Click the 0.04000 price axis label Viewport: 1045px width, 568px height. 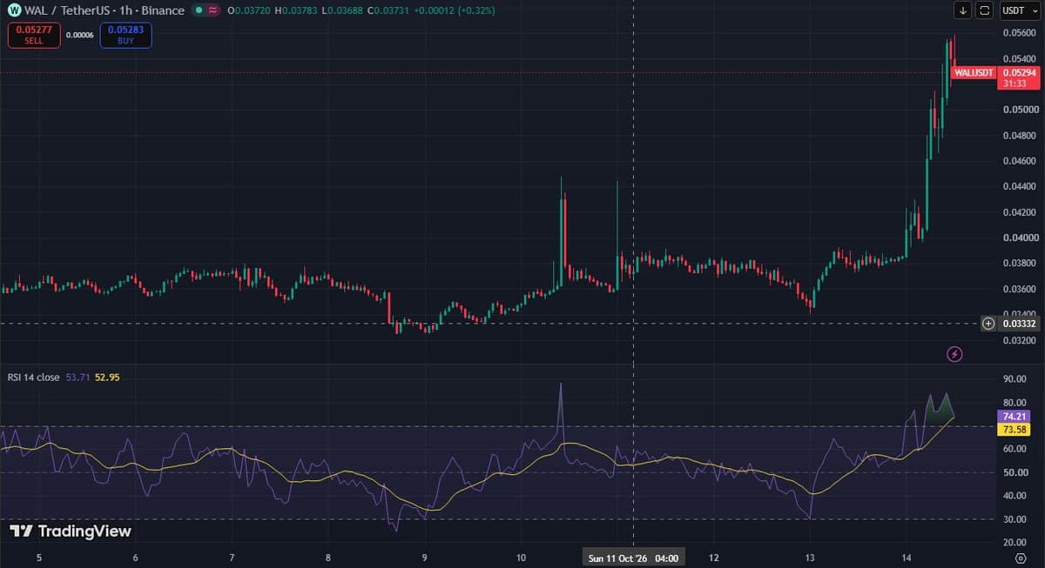pos(1020,237)
